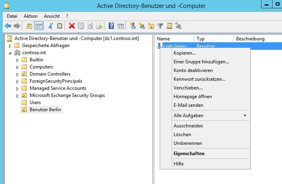The height and width of the screenshot is (184, 282).
Task: Create a new user via toolbar icon
Action: pos(133,26)
